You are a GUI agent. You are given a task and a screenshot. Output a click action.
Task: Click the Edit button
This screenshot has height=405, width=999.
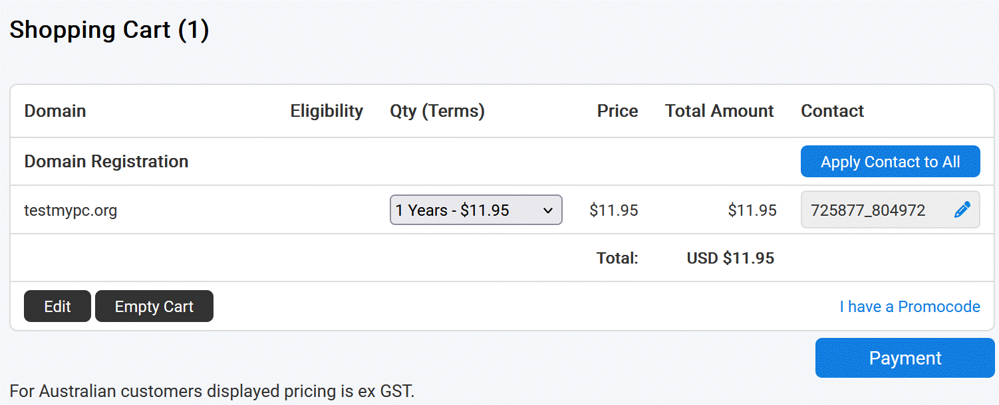pos(57,306)
